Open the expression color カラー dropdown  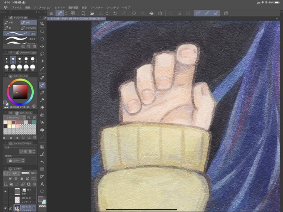click(x=16, y=160)
